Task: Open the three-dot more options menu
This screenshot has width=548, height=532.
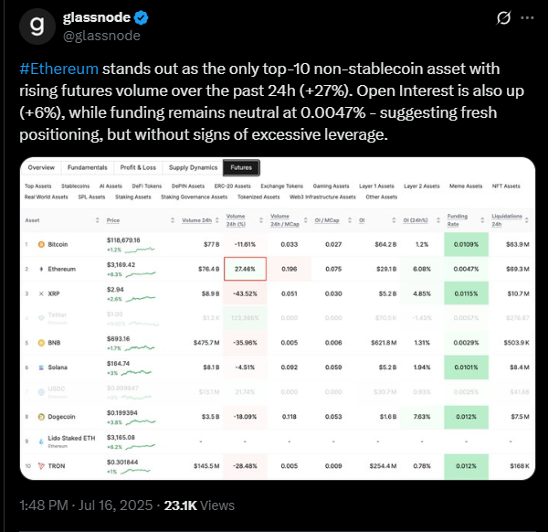Action: [x=527, y=18]
